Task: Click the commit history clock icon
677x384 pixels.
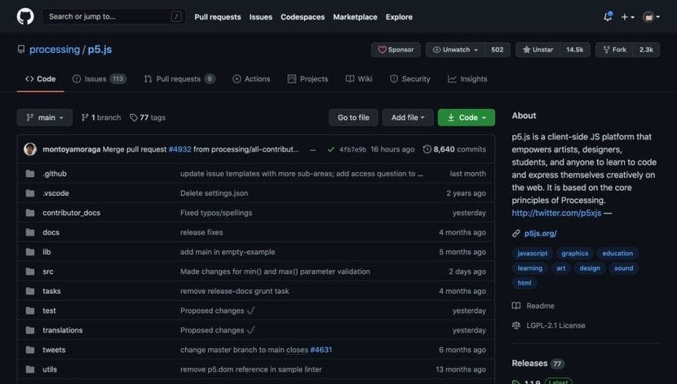Action: [x=427, y=149]
